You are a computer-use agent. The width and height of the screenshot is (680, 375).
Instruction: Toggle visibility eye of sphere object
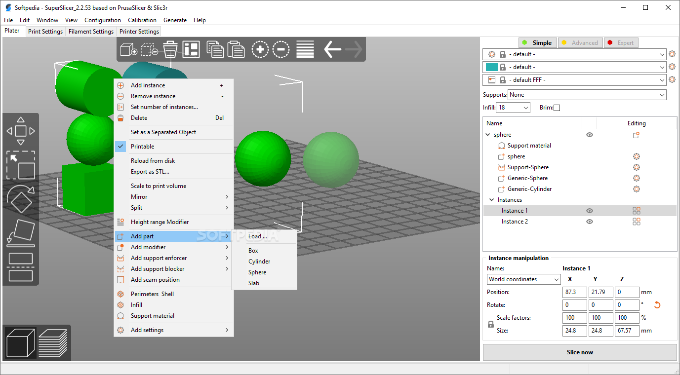pyautogui.click(x=590, y=135)
